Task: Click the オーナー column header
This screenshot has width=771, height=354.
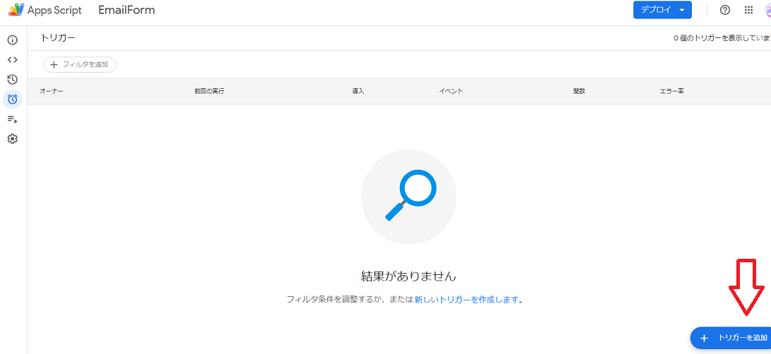Action: tap(51, 92)
